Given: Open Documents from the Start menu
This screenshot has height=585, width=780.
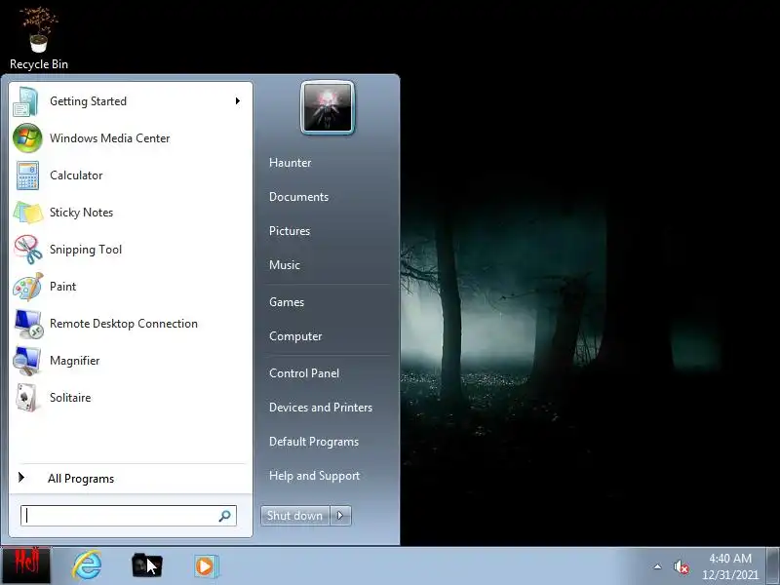Looking at the screenshot, I should coord(298,197).
